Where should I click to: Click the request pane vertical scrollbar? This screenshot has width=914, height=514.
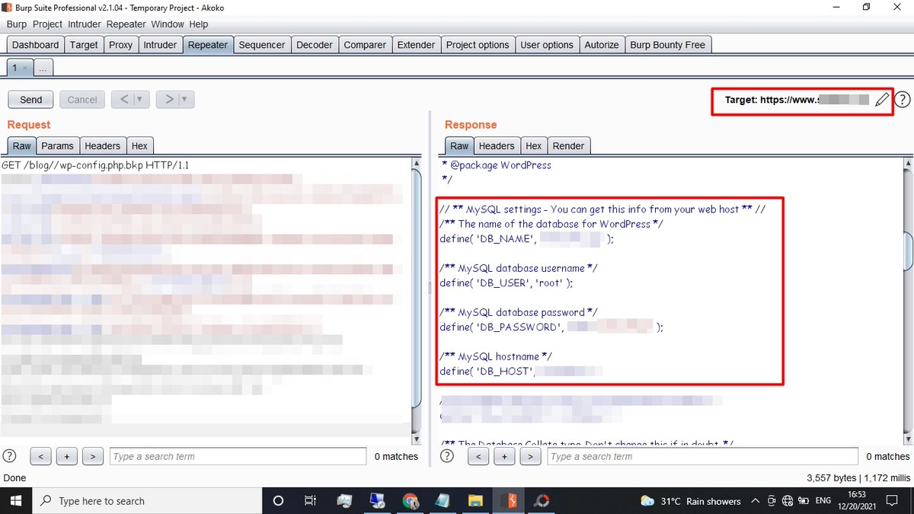416,300
